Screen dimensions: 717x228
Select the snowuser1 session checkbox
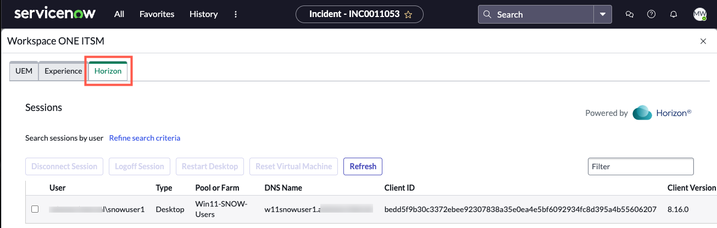pyautogui.click(x=35, y=209)
